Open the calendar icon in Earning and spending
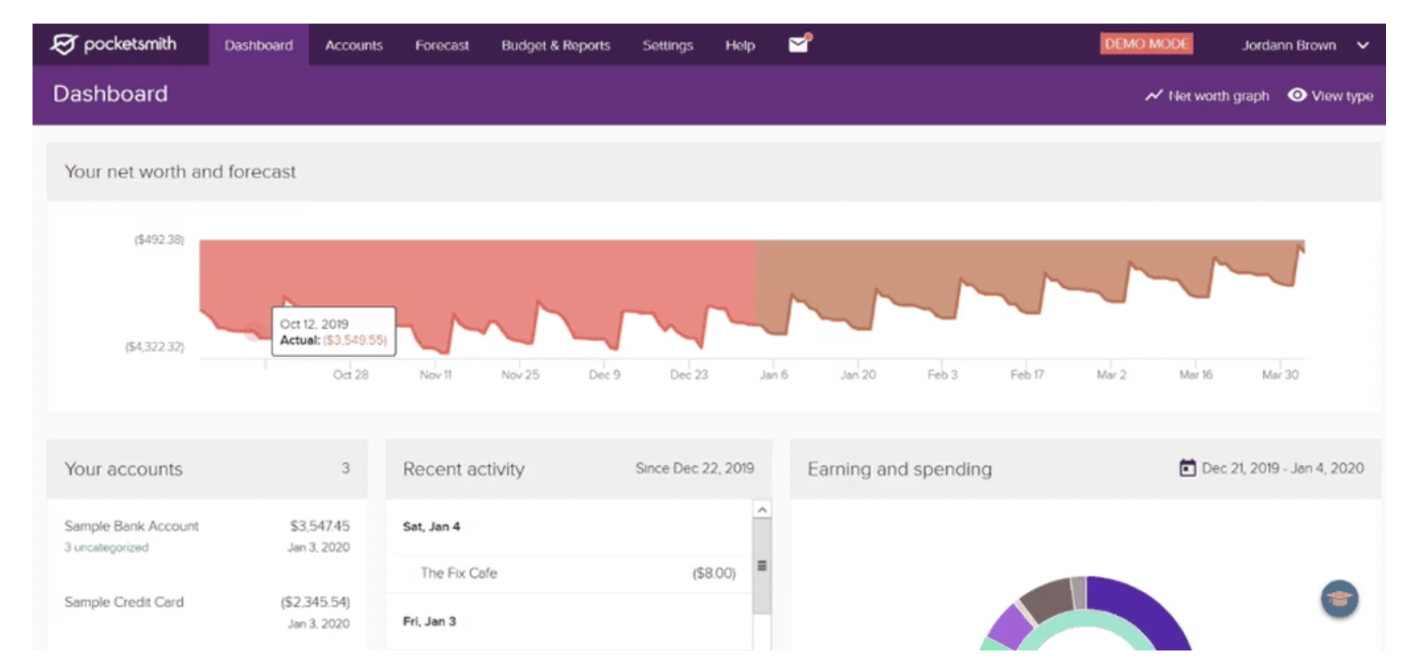 1188,468
